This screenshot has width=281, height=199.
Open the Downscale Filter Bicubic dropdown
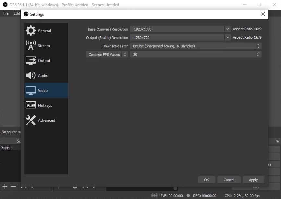click(196, 46)
